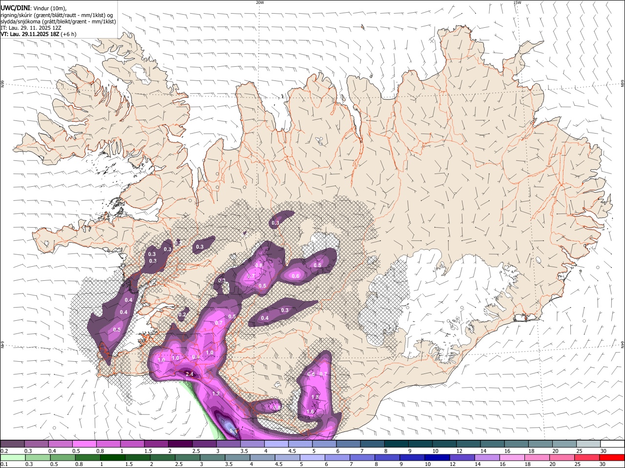625x468 pixels.
Task: Click the 5.7 precipitation value near the bottom
Action: (x=233, y=431)
